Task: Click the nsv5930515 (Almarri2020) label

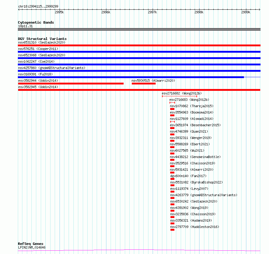Action: pos(153,81)
